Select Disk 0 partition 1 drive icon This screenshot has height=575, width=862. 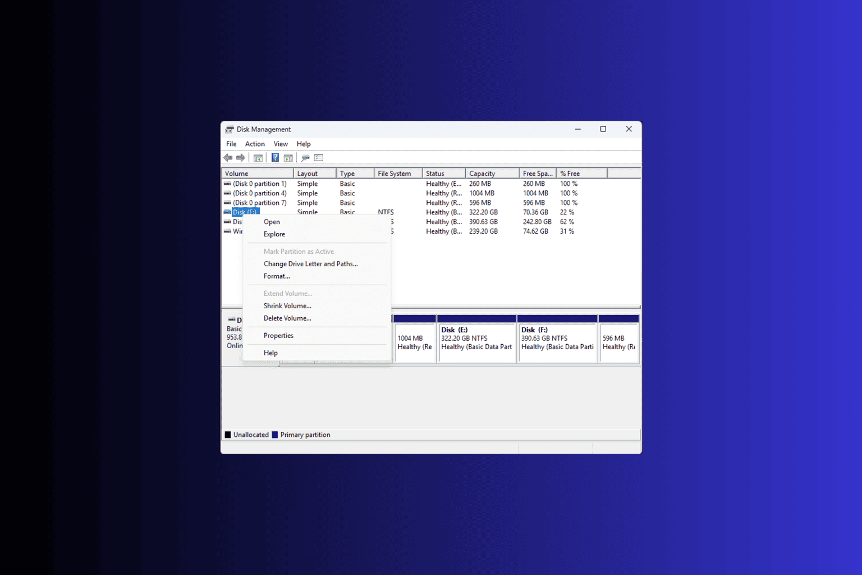pyautogui.click(x=227, y=184)
